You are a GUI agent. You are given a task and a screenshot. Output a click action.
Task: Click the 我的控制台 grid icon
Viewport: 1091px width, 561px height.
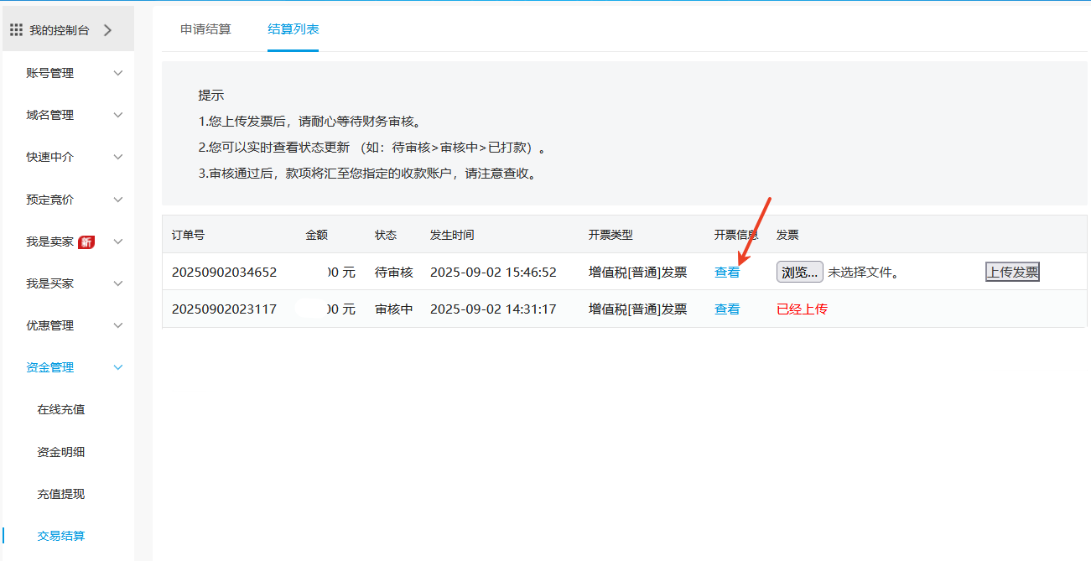coord(16,30)
